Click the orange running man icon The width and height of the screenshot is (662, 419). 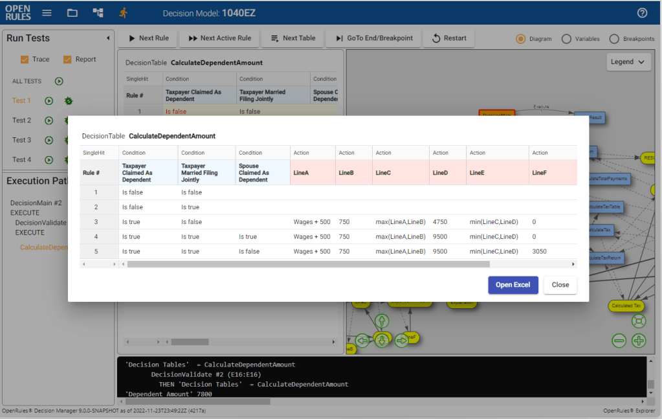coord(123,13)
